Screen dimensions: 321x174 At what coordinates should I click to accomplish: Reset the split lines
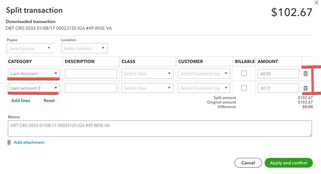tap(49, 100)
